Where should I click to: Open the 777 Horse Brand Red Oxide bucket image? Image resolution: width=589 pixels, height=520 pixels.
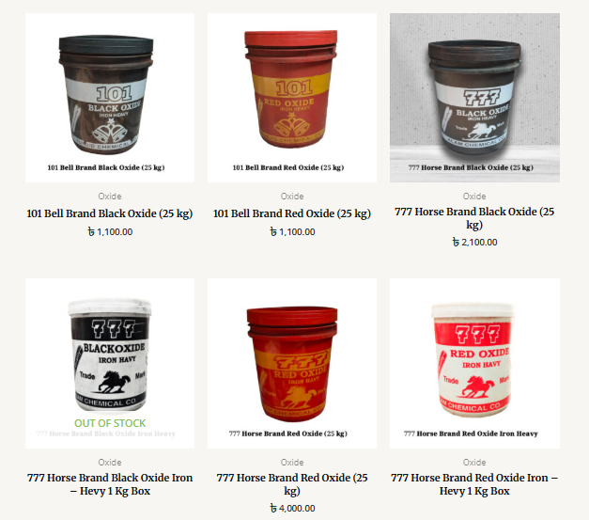(x=292, y=363)
